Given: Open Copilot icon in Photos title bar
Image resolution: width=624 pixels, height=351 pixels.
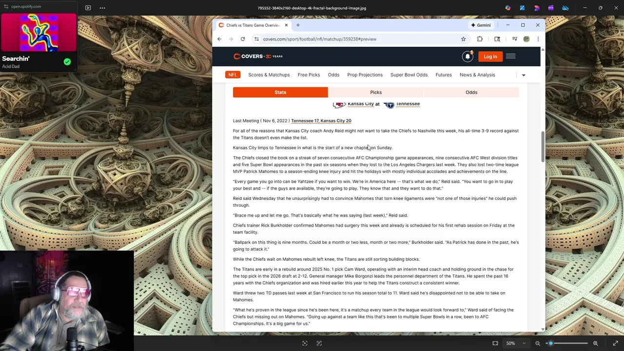Looking at the screenshot, I should [508, 8].
